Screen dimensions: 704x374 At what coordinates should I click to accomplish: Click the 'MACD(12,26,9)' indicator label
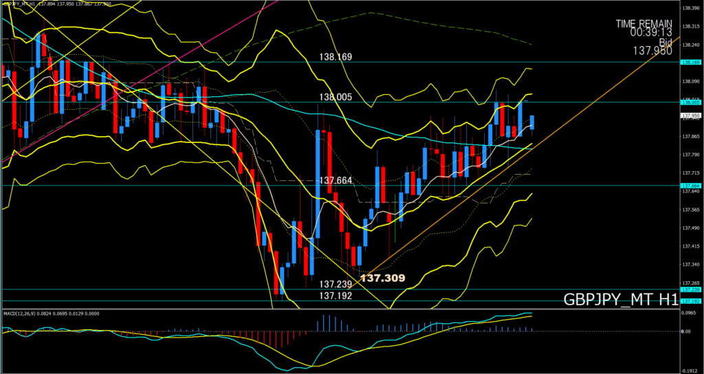19,313
